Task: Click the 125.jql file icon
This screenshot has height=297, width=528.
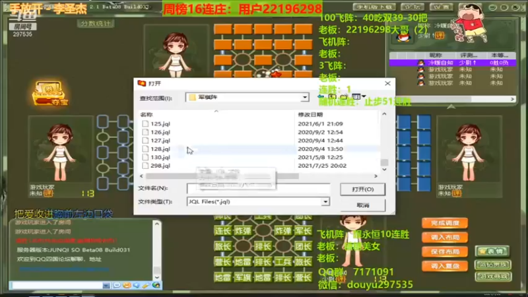Action: pos(145,123)
